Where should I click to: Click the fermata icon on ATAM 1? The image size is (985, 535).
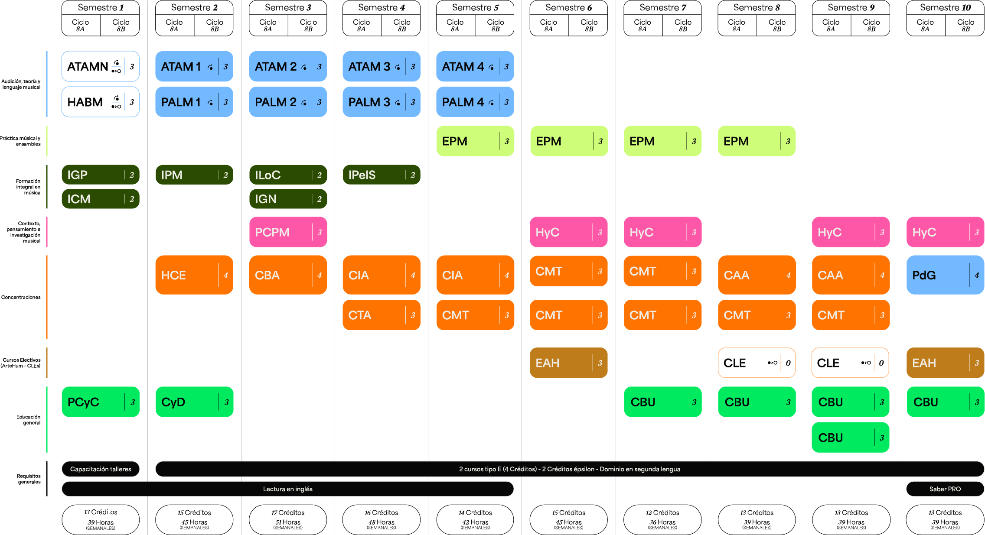210,67
